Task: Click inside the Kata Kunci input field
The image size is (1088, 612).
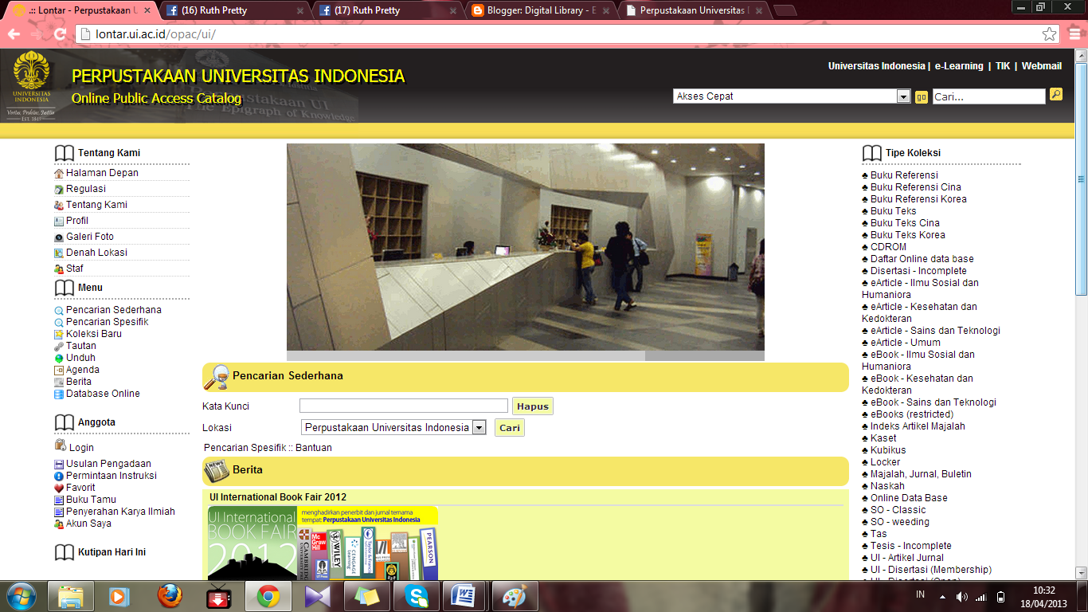Action: tap(402, 406)
